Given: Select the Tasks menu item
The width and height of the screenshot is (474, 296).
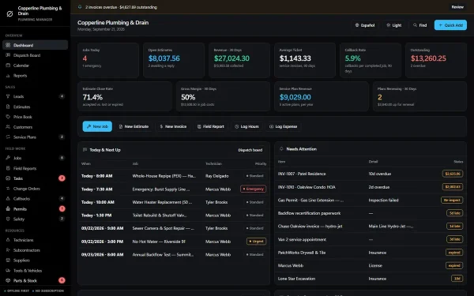Looking at the screenshot, I should pos(35,178).
